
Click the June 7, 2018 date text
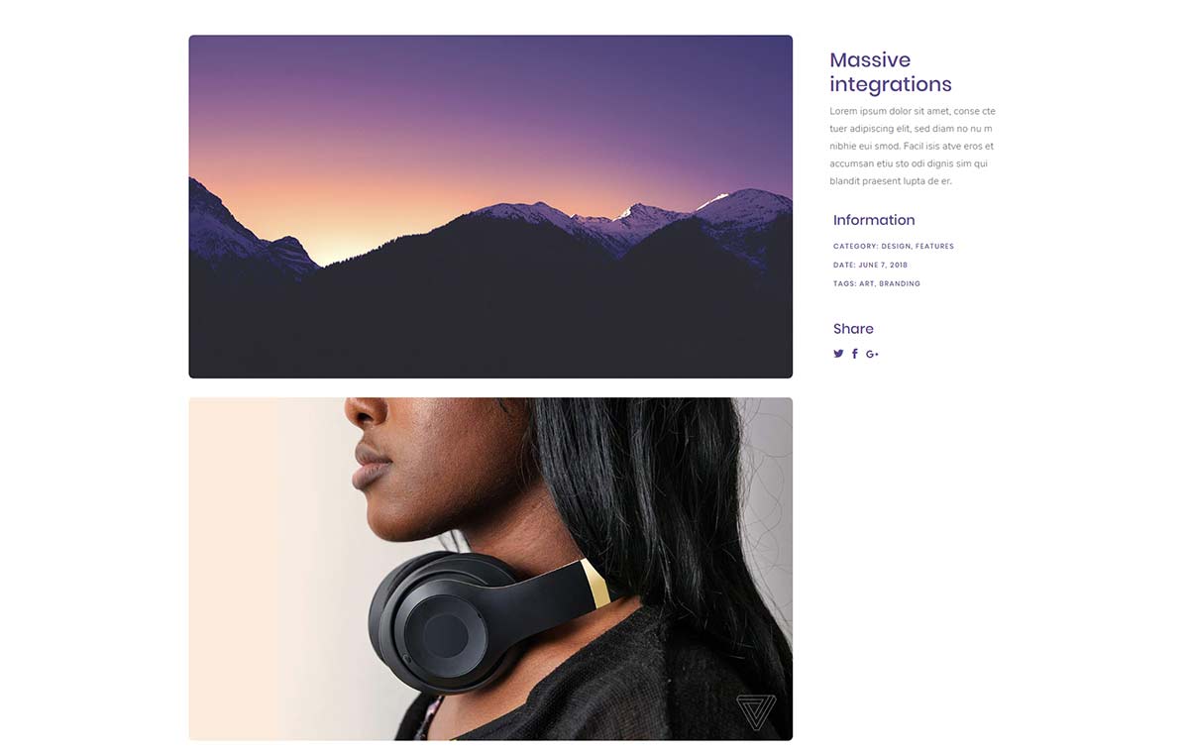(x=883, y=265)
